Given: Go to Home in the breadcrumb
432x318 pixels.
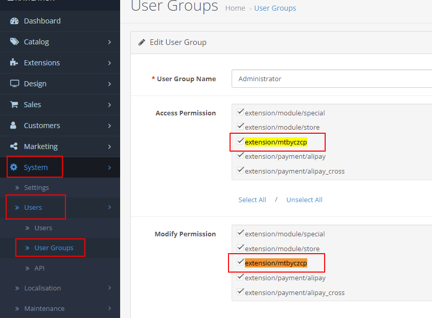Looking at the screenshot, I should coord(235,8).
